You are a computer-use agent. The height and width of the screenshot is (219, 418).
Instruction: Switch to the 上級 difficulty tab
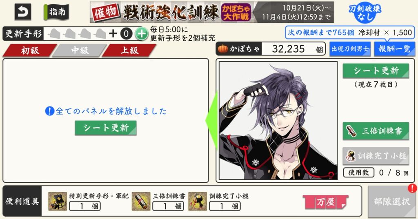[129, 50]
